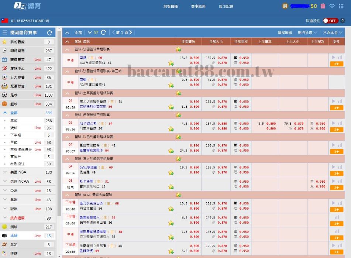Click the 選擇聯盟 button
Screen dimensions: 351x258
click(x=285, y=32)
